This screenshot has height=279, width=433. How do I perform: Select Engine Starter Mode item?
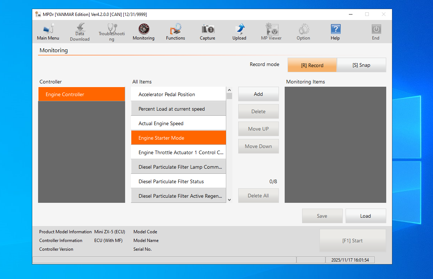pos(178,138)
